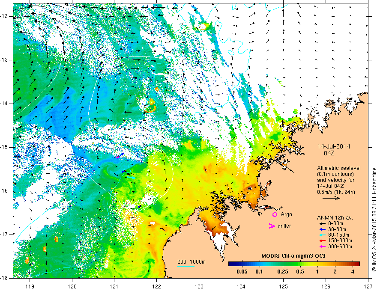This screenshot has width=377, height=291.
Task: Click the "and velocity for" caption line
Action: [x=335, y=180]
